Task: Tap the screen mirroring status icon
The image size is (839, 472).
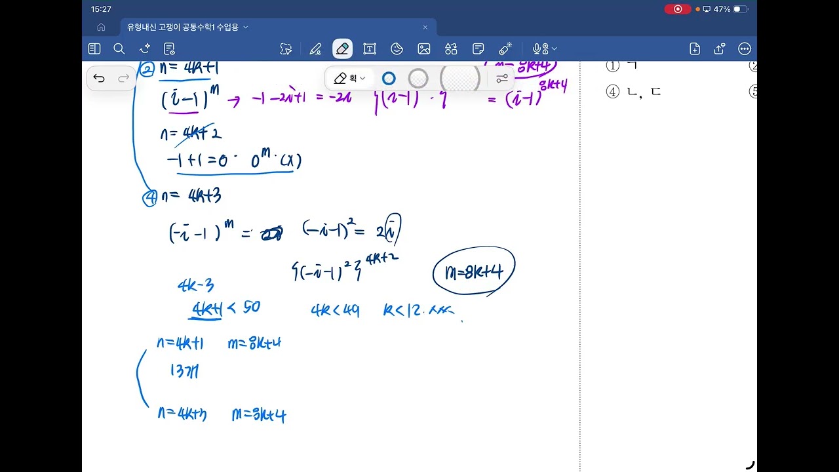Action: point(707,9)
